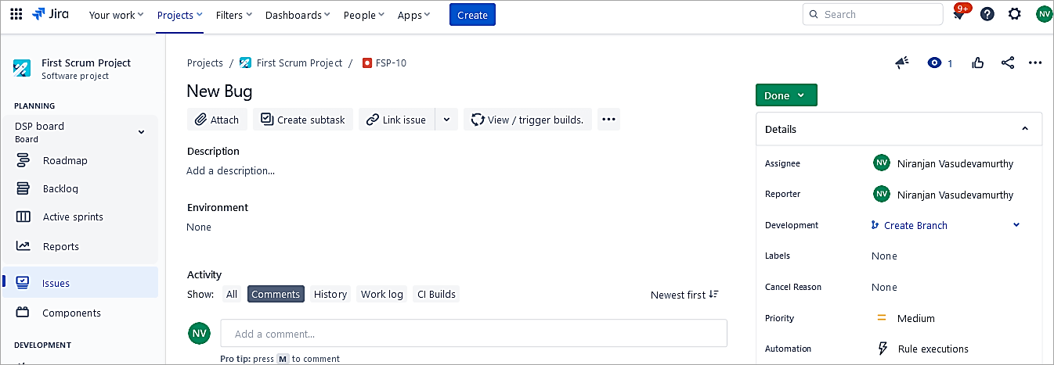Toggle the watch issue eye icon
Screen dimensions: 1054x365
(934, 63)
